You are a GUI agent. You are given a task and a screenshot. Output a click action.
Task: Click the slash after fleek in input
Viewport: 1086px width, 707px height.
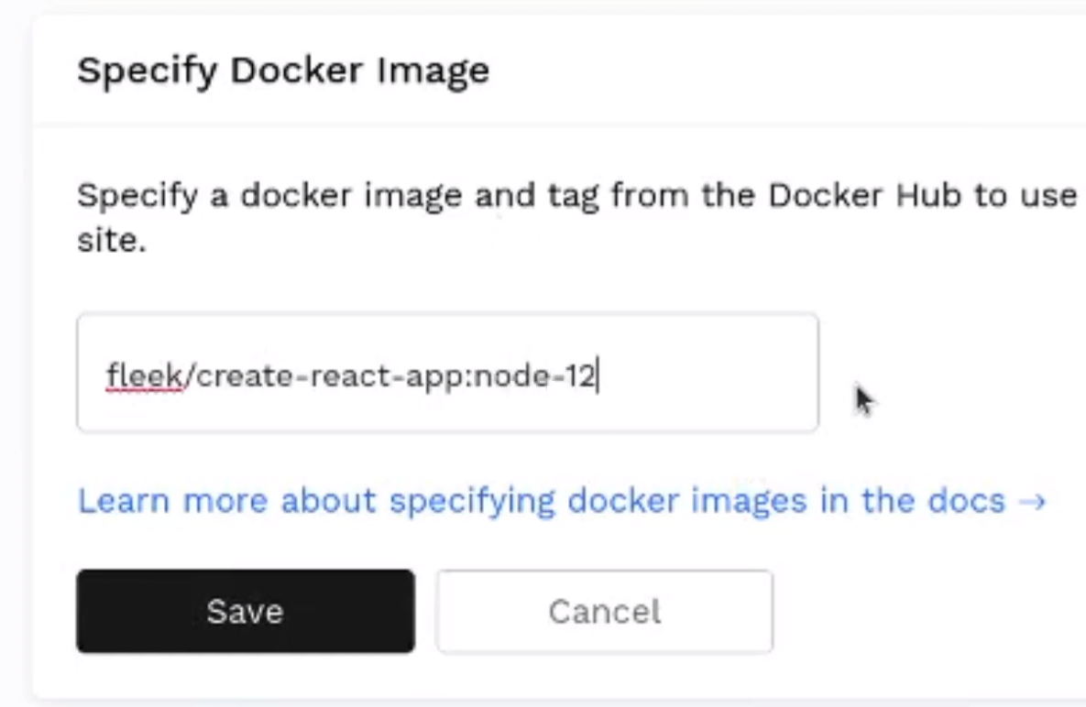(x=190, y=375)
